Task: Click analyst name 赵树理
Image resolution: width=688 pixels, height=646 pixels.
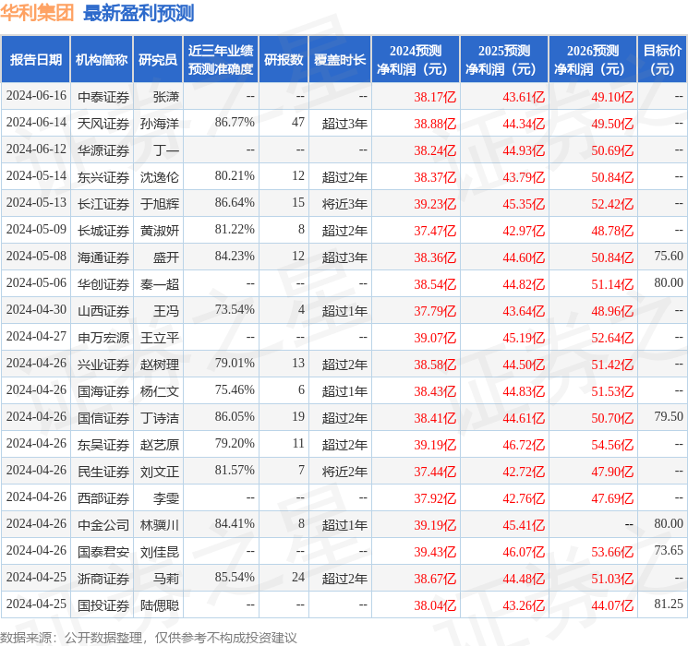Action: 160,365
